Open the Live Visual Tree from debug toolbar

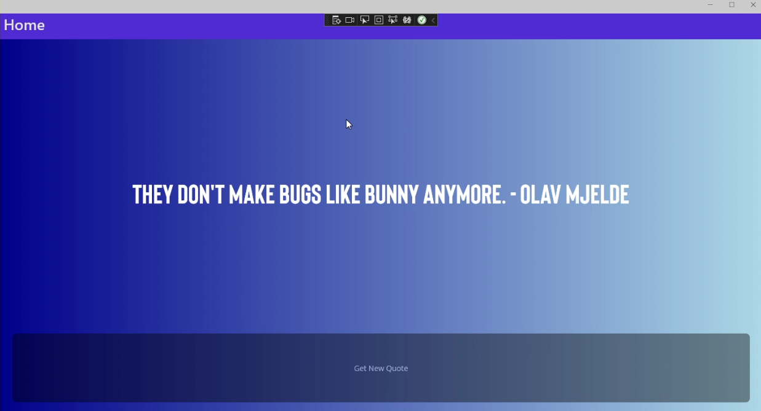coord(337,20)
